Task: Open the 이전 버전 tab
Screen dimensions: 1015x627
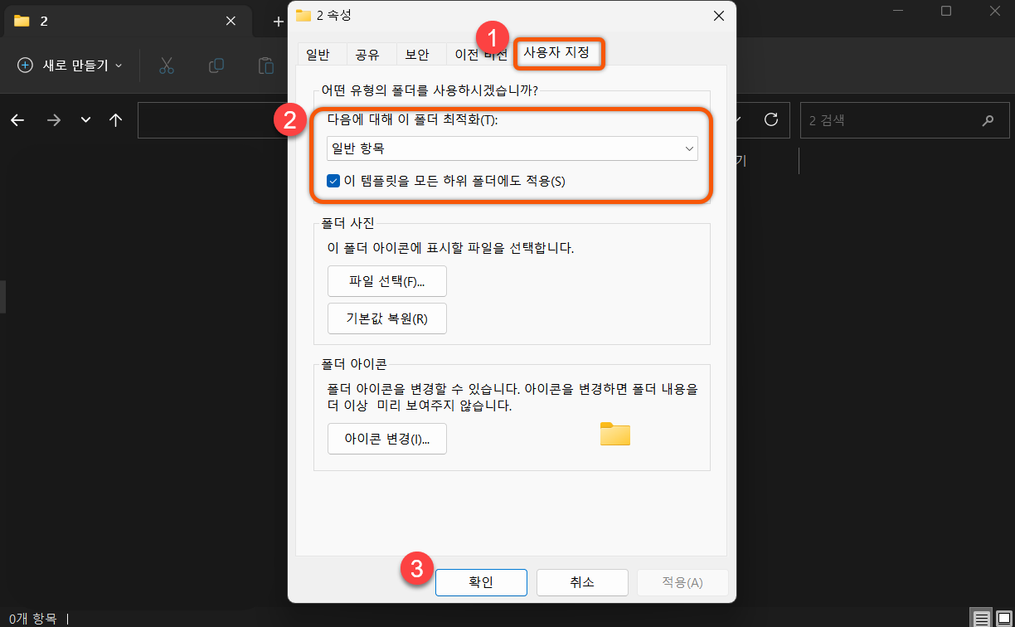Action: [479, 54]
